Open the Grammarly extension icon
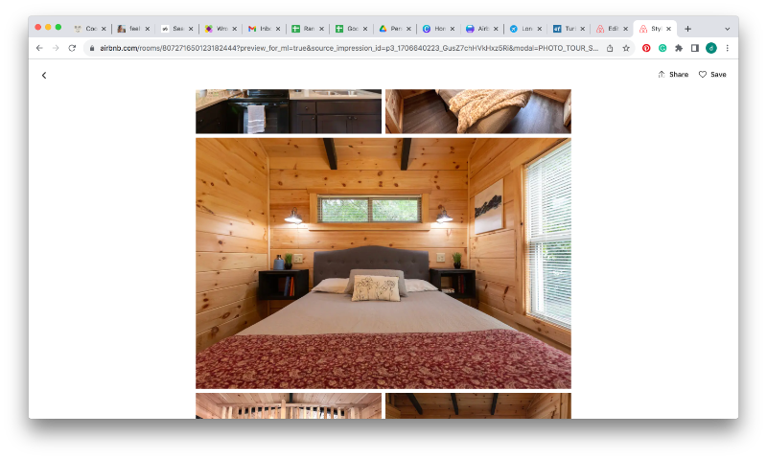 click(662, 48)
